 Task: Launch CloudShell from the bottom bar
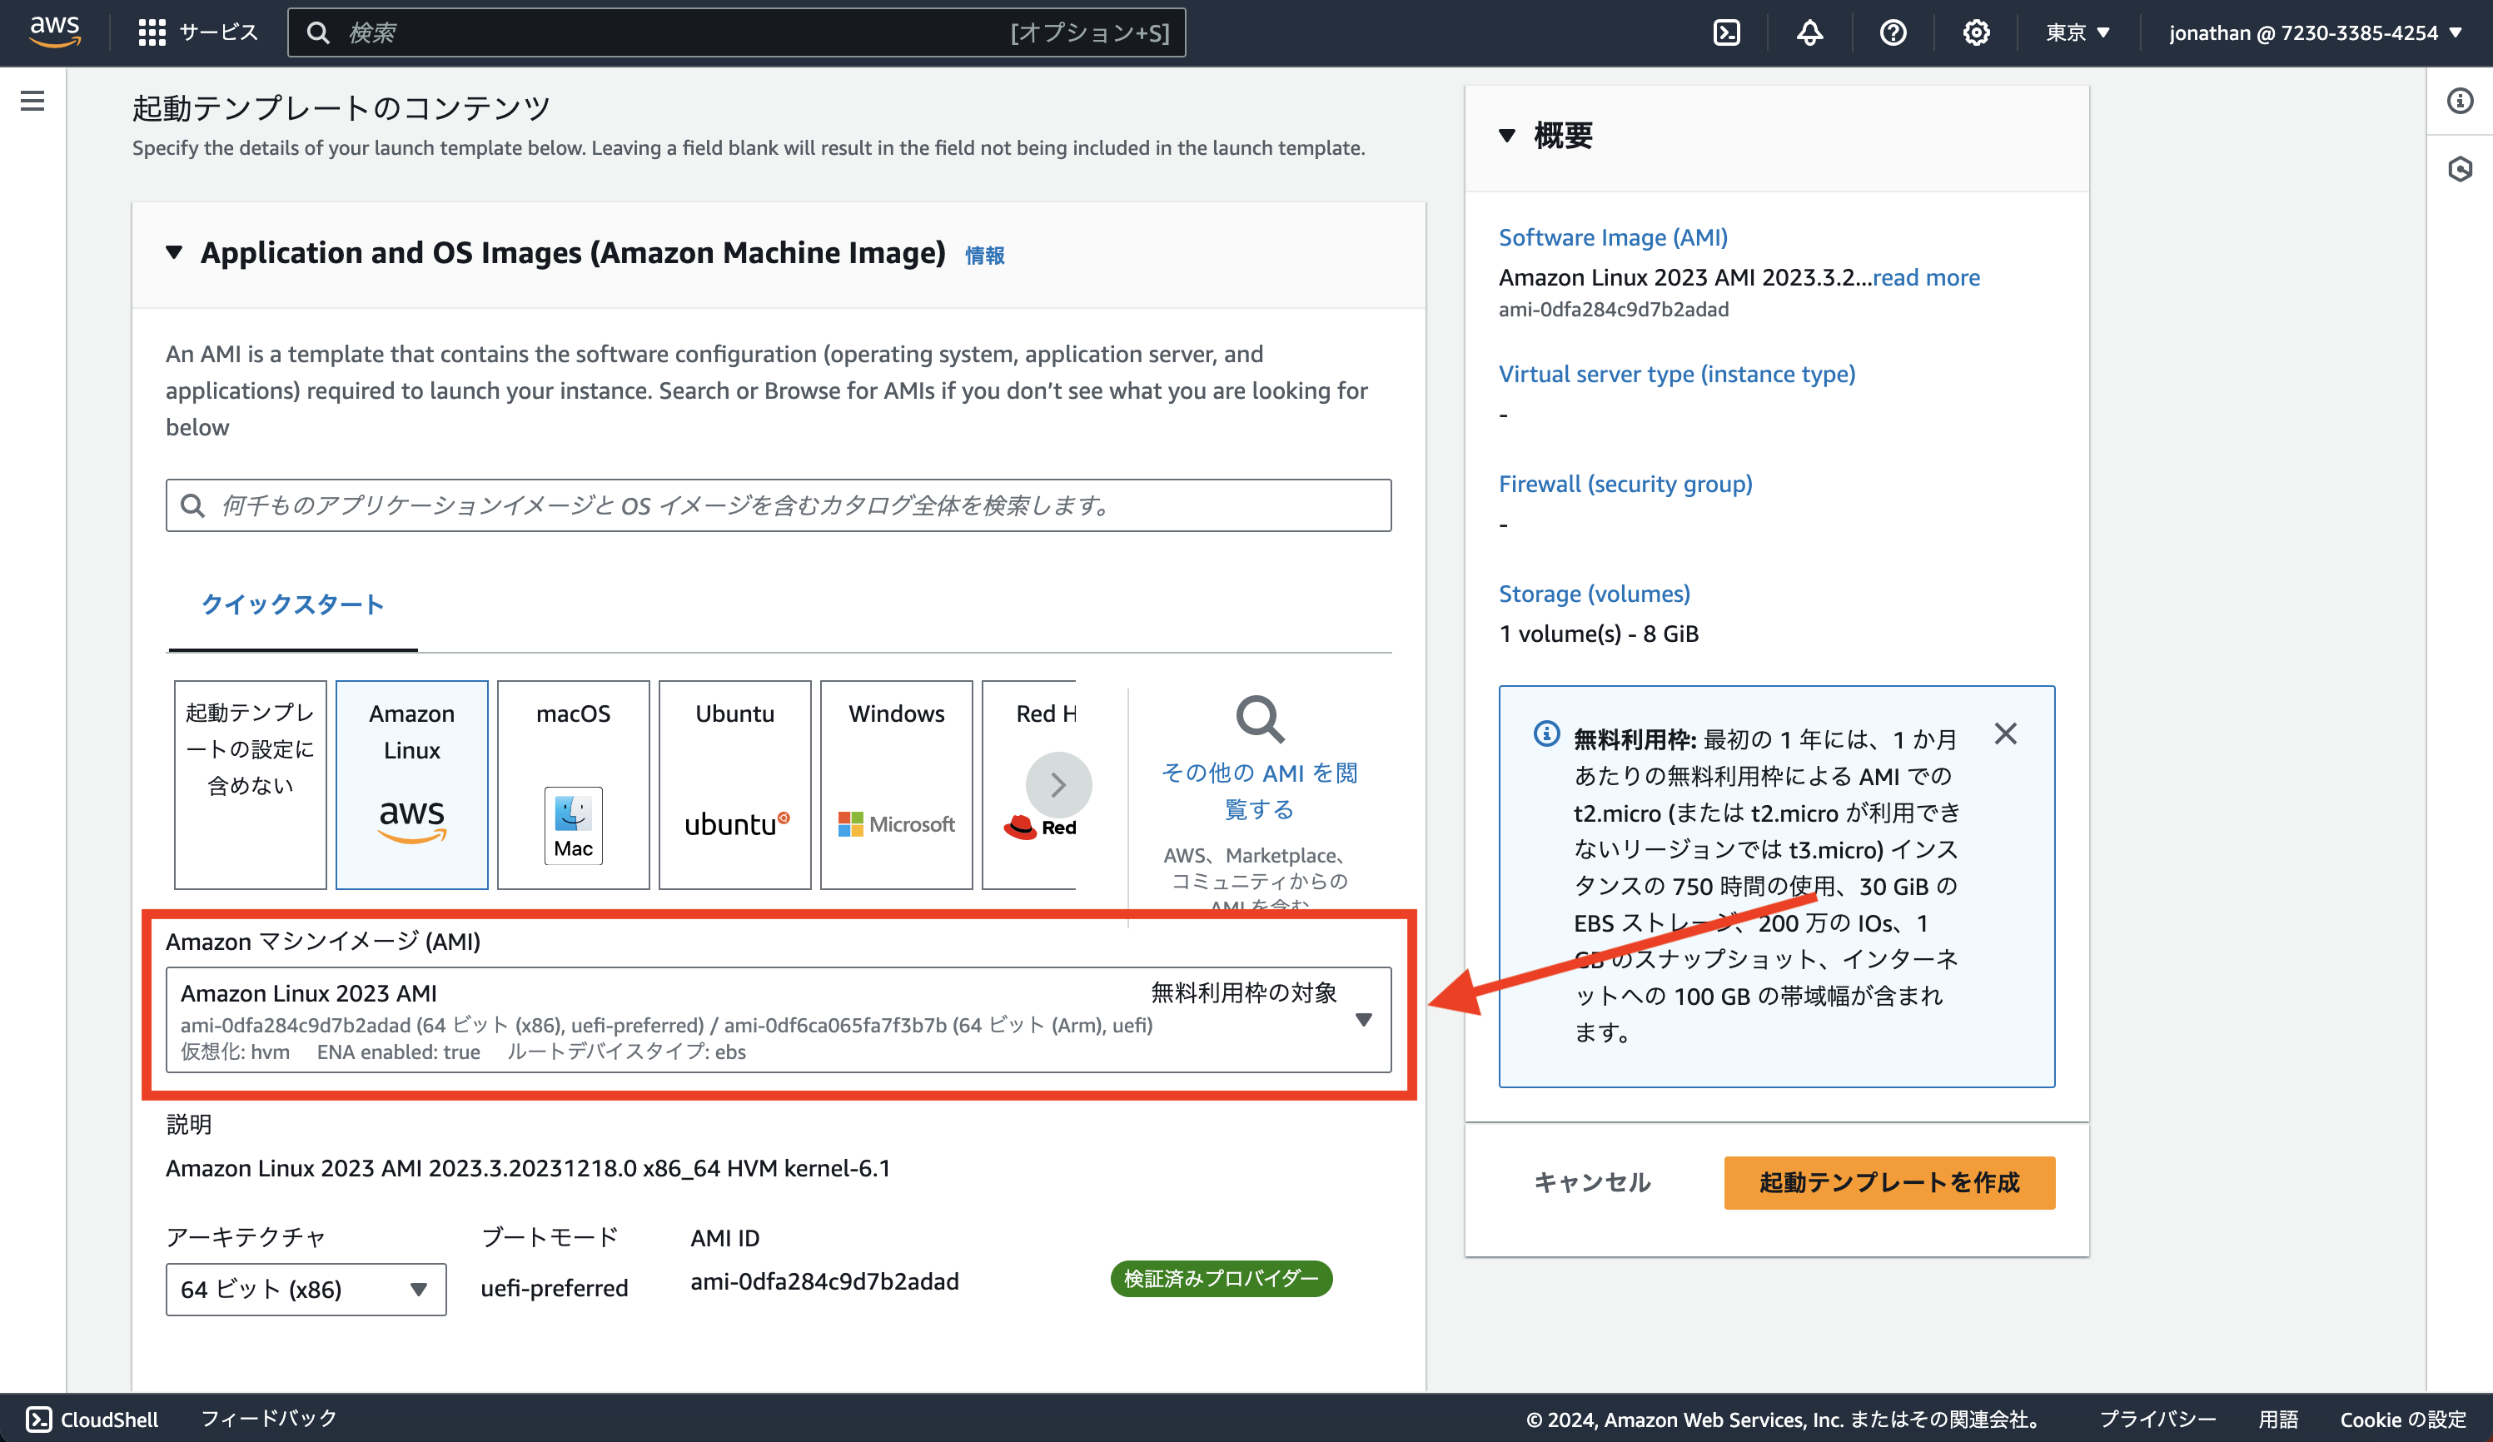click(x=91, y=1418)
